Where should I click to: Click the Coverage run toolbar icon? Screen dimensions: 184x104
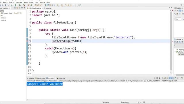[20, 5]
